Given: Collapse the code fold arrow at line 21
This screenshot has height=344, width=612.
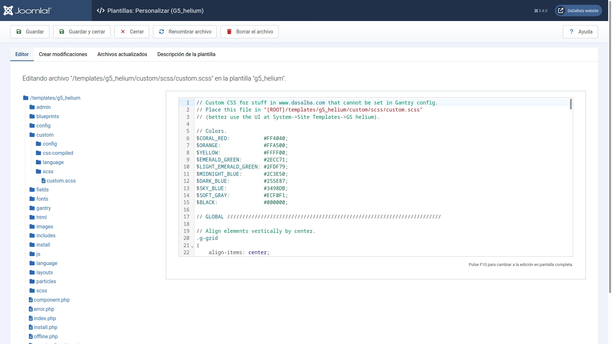Looking at the screenshot, I should pos(192,246).
